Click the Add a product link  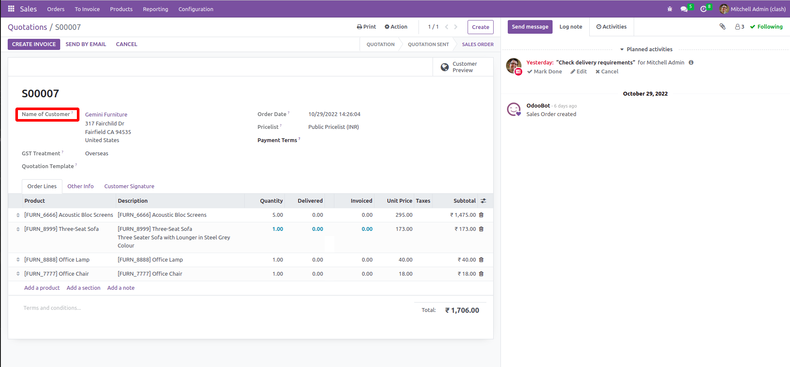(x=42, y=288)
